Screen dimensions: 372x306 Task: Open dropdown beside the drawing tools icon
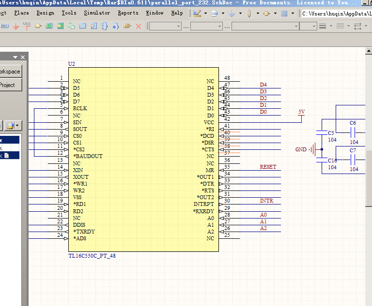point(205,14)
